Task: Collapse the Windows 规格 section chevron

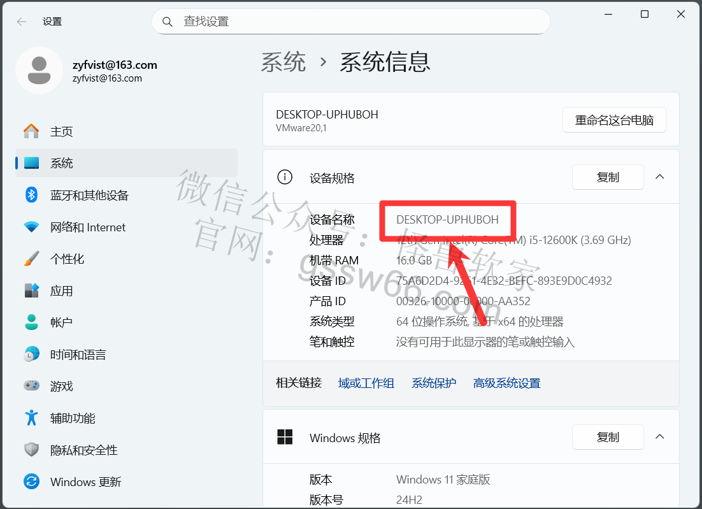Action: point(659,436)
